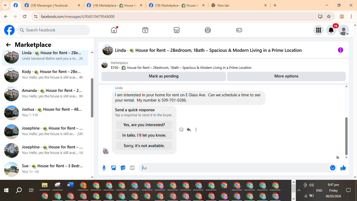This screenshot has width=357, height=201.
Task: Open Windows Task View
Action: point(31,190)
